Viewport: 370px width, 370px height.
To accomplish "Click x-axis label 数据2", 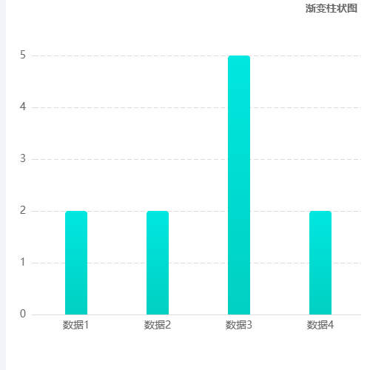I will [x=158, y=325].
